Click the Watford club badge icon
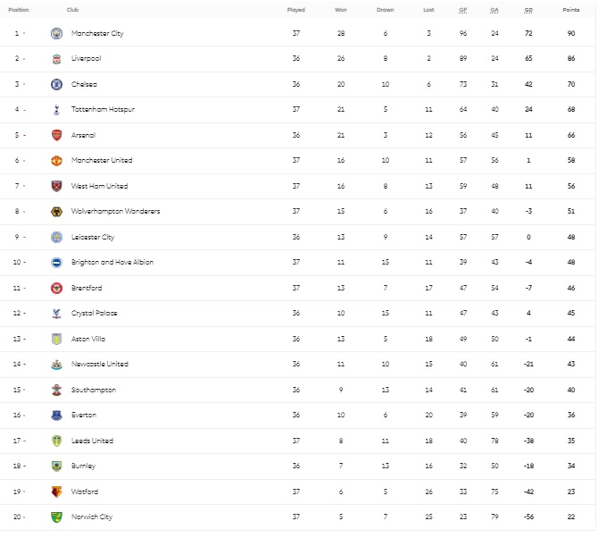The width and height of the screenshot is (598, 538). tap(57, 492)
